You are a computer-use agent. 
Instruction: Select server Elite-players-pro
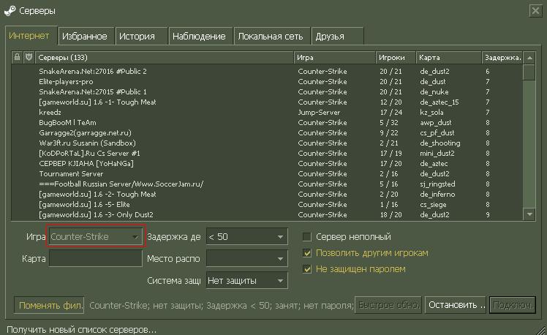tap(267, 82)
